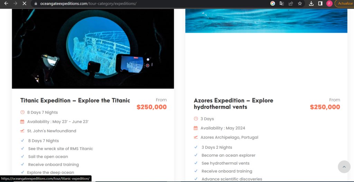Select the oceangateexpeditions.com address bar URL
Image resolution: width=354 pixels, height=182 pixels.
click(88, 3)
